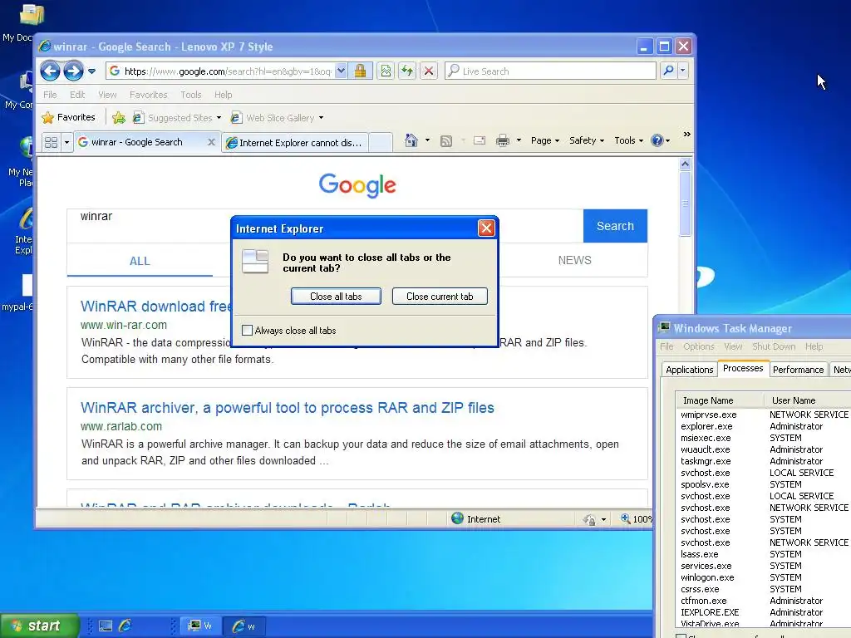Select the taskmgr.exe process row
This screenshot has height=638, width=851.
pyautogui.click(x=764, y=461)
